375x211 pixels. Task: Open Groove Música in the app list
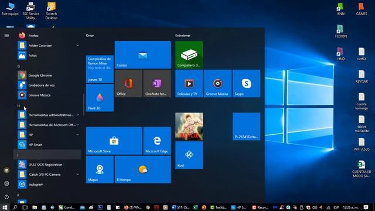[47, 95]
